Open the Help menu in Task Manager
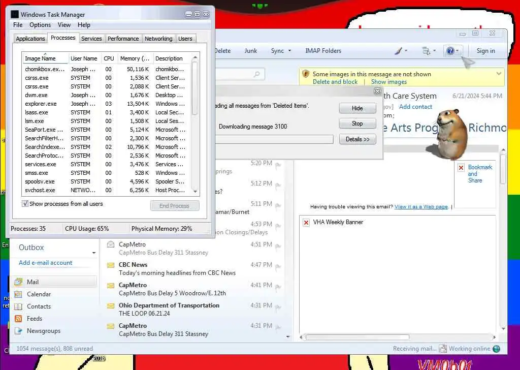This screenshot has height=370, width=520. pos(84,25)
